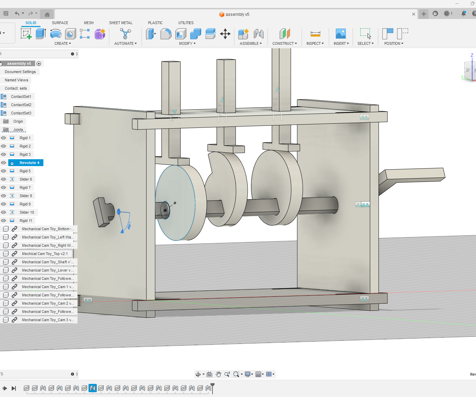Show or hide the Rigid 1 joint
The width and height of the screenshot is (476, 397).
pyautogui.click(x=3, y=138)
